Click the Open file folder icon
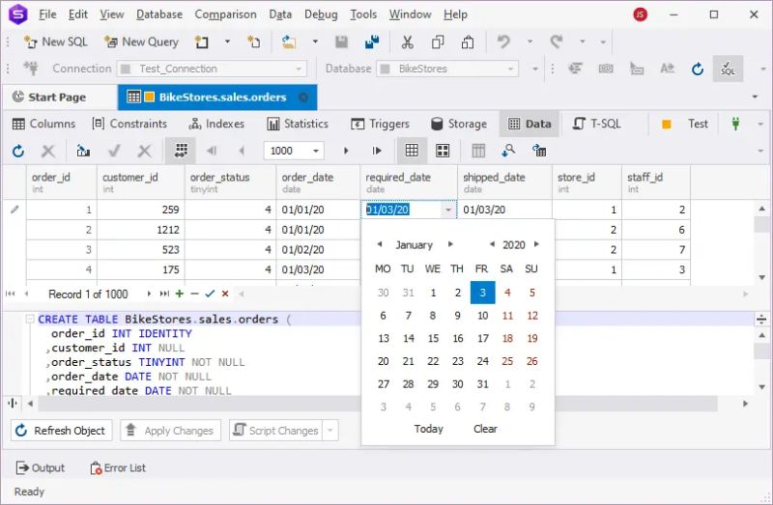Image resolution: width=773 pixels, height=505 pixels. point(289,42)
